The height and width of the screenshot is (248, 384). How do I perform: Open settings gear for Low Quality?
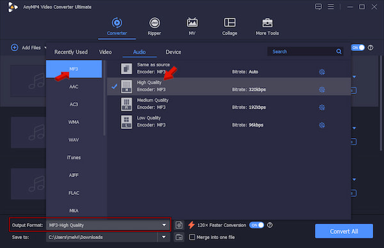(x=322, y=125)
